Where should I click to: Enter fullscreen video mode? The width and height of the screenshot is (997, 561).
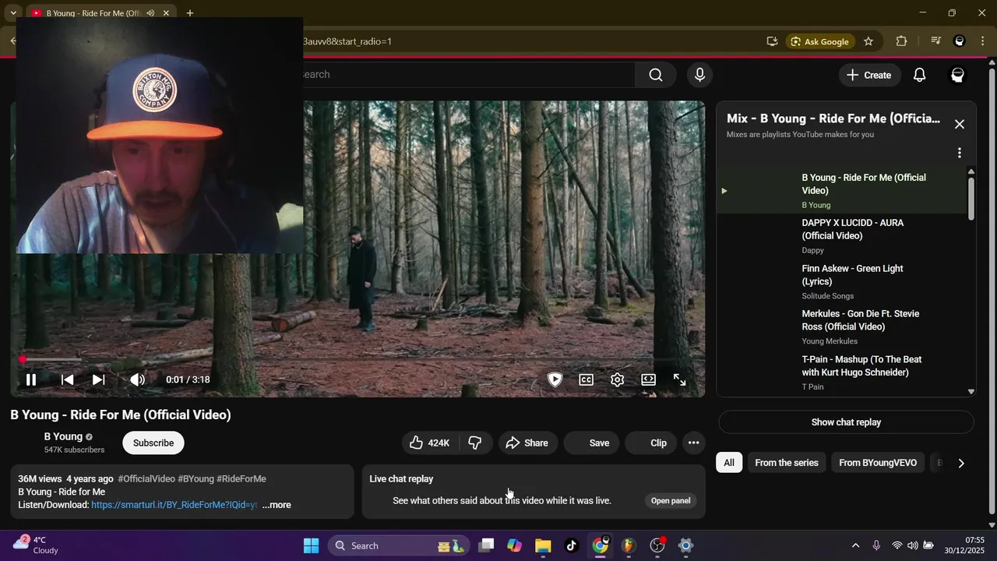[x=679, y=379]
